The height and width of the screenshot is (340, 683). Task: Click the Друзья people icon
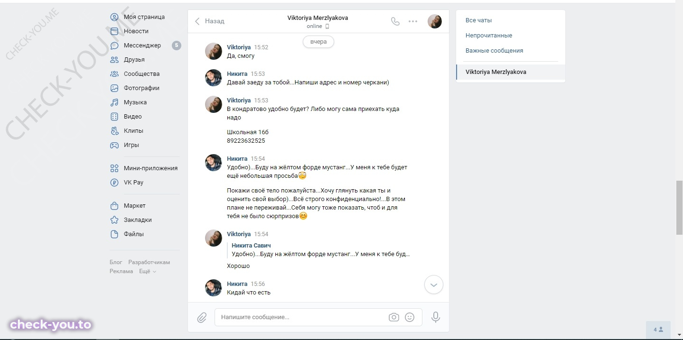pos(114,60)
